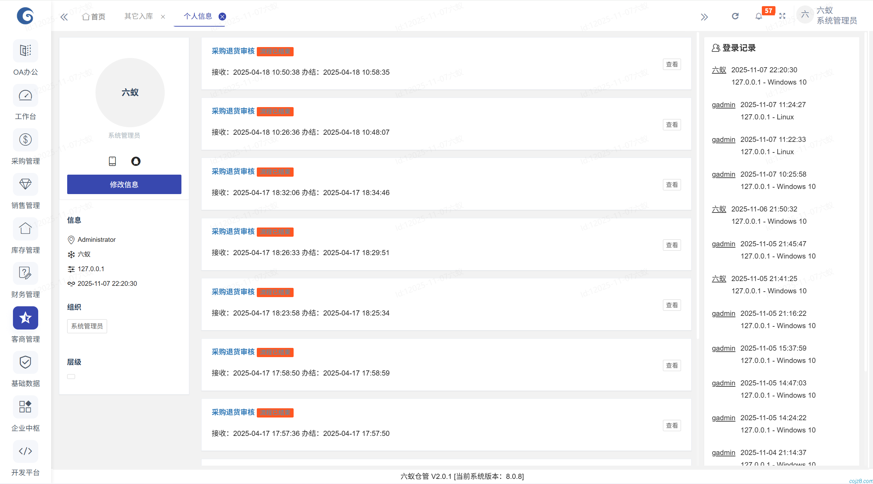Open the 工作台 dashboard icon
Screen dimensions: 873x484
click(25, 96)
